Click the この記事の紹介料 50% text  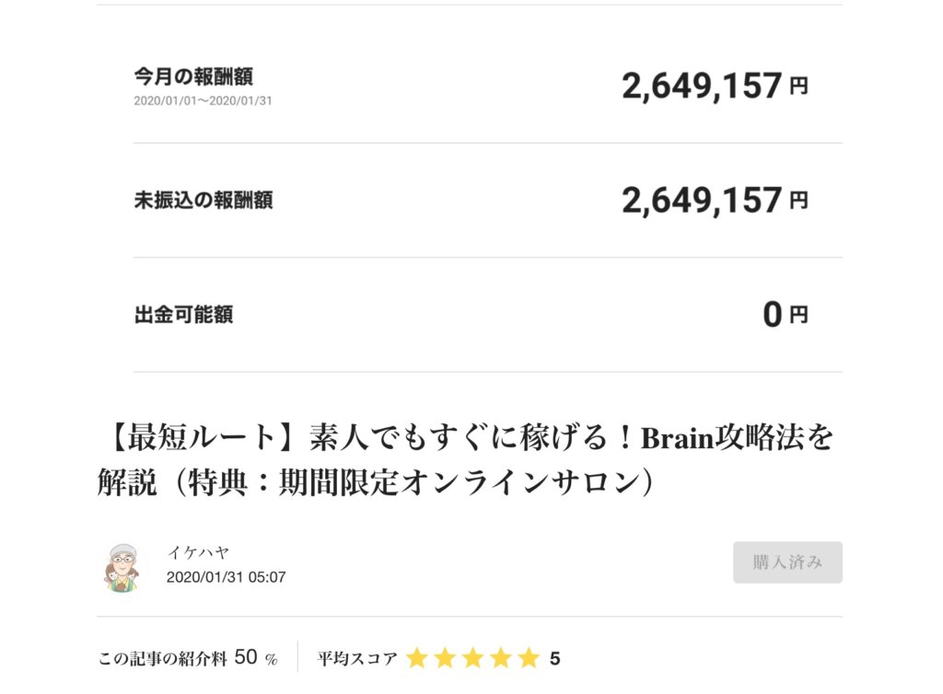click(x=188, y=658)
